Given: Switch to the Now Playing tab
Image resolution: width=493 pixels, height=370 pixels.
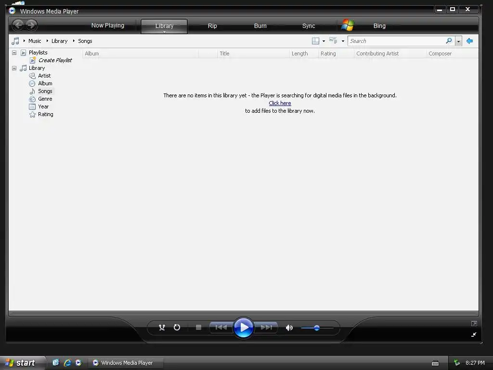Looking at the screenshot, I should 107,26.
